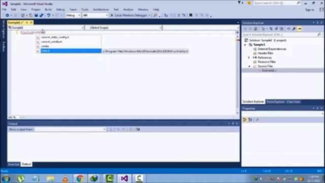
Task: Open the Server Explorer side tab
Action: point(4,29)
